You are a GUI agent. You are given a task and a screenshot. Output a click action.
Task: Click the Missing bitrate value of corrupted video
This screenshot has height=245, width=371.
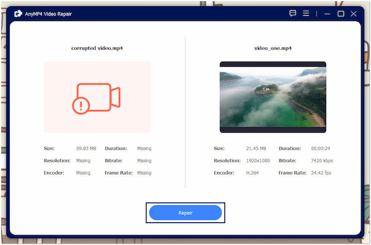tap(144, 160)
